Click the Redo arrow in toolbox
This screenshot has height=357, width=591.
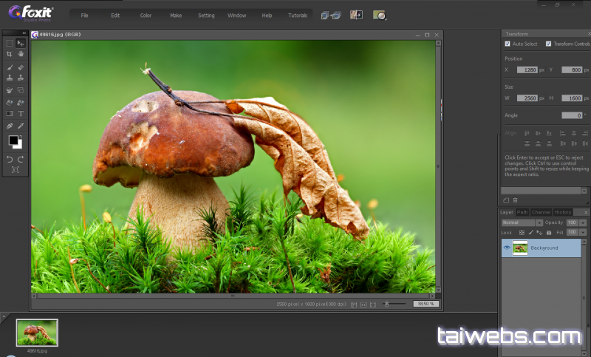click(x=21, y=159)
